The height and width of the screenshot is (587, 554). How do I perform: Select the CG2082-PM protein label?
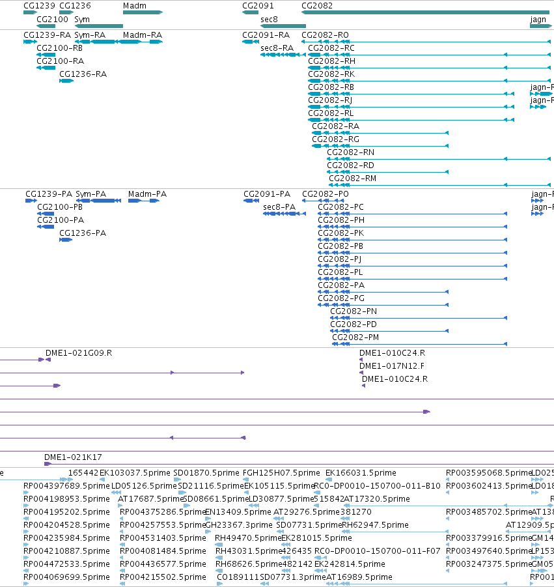pyautogui.click(x=355, y=337)
